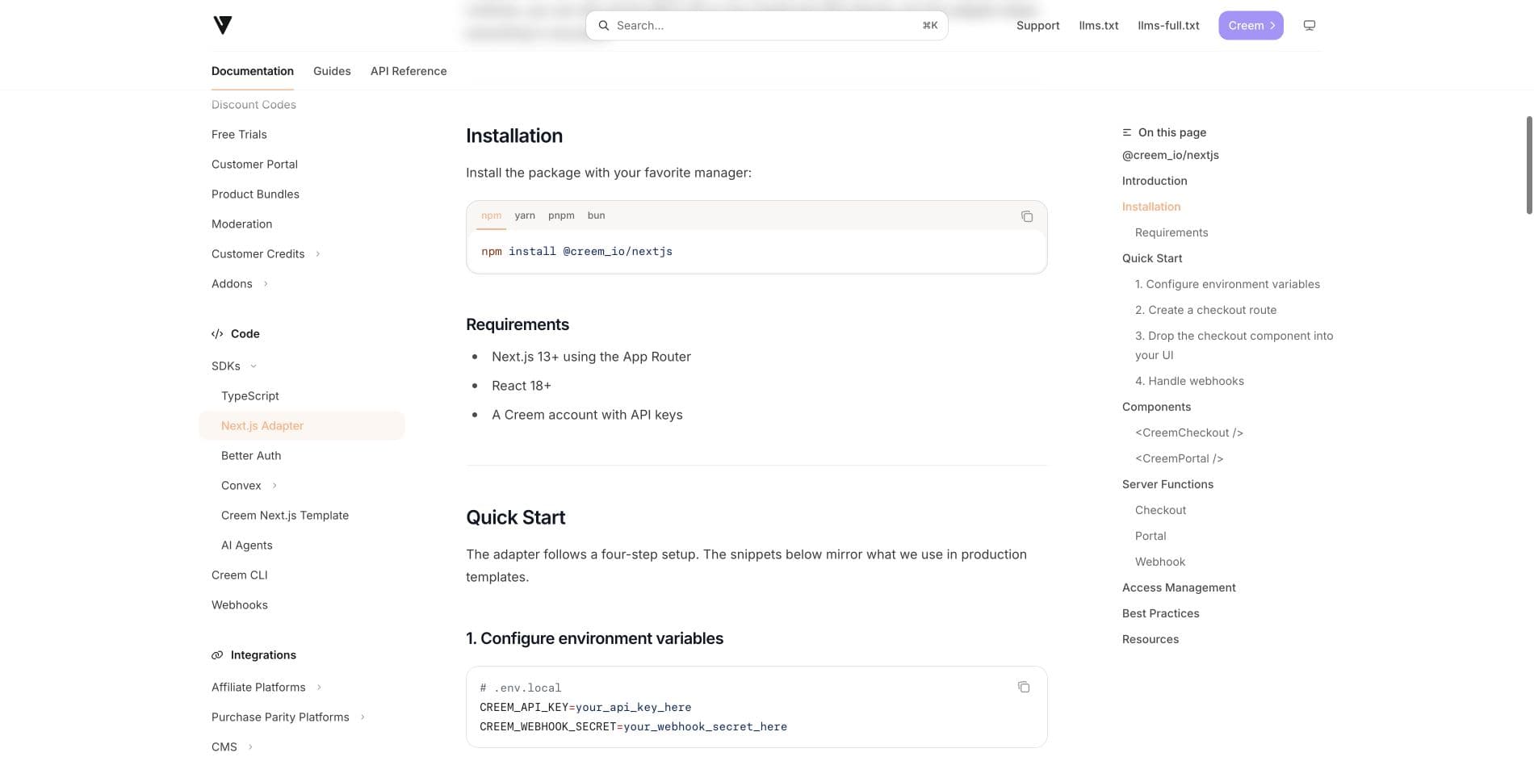The height and width of the screenshot is (761, 1534).
Task: Jump to @creem_io/nextjs heading
Action: 1171,155
